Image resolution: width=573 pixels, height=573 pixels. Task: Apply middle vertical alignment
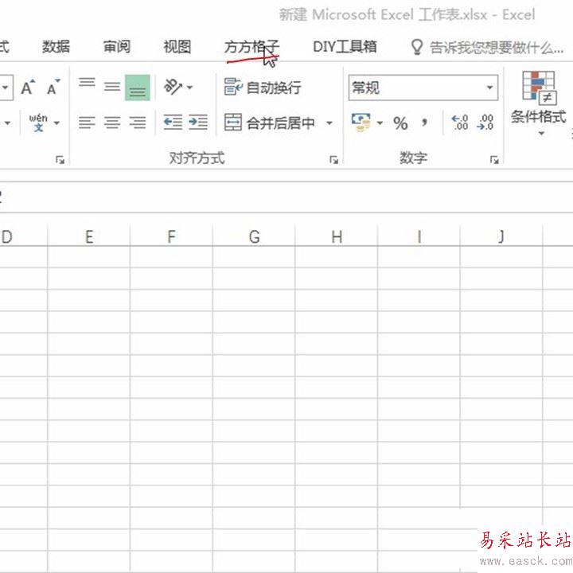112,88
